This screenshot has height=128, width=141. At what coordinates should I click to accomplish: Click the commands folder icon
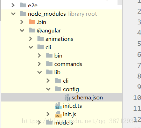(49, 64)
